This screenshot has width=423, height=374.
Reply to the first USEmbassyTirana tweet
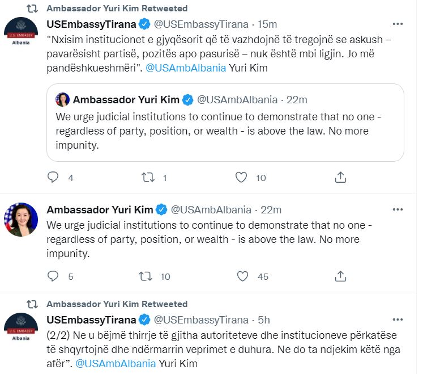pos(53,177)
